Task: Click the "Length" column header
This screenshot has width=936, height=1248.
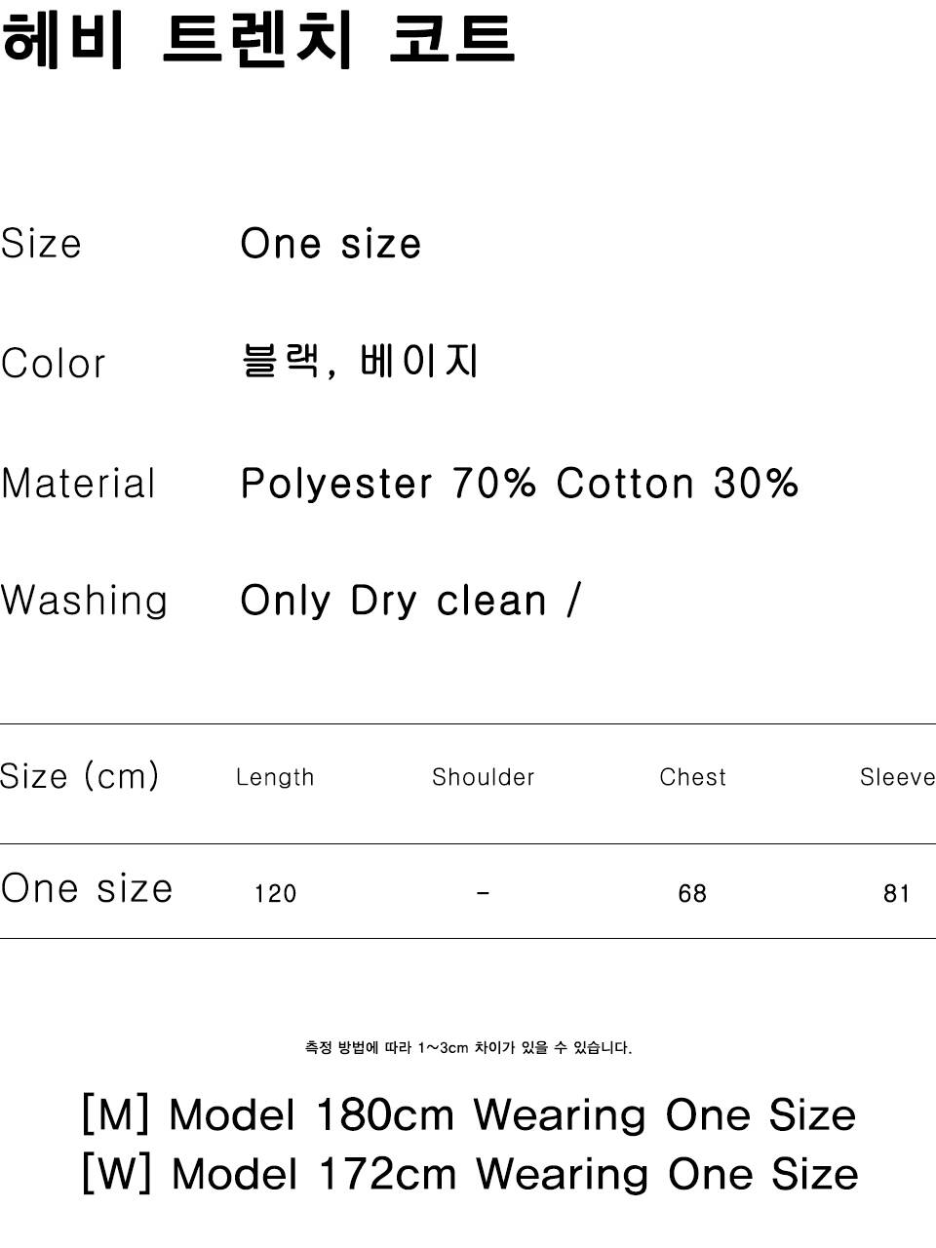Action: (275, 777)
